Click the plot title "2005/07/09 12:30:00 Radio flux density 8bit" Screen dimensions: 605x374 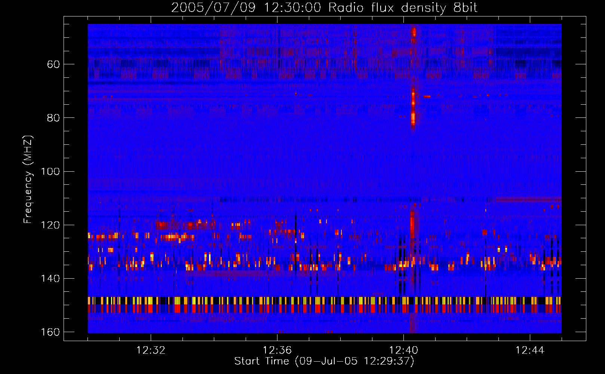pos(324,7)
